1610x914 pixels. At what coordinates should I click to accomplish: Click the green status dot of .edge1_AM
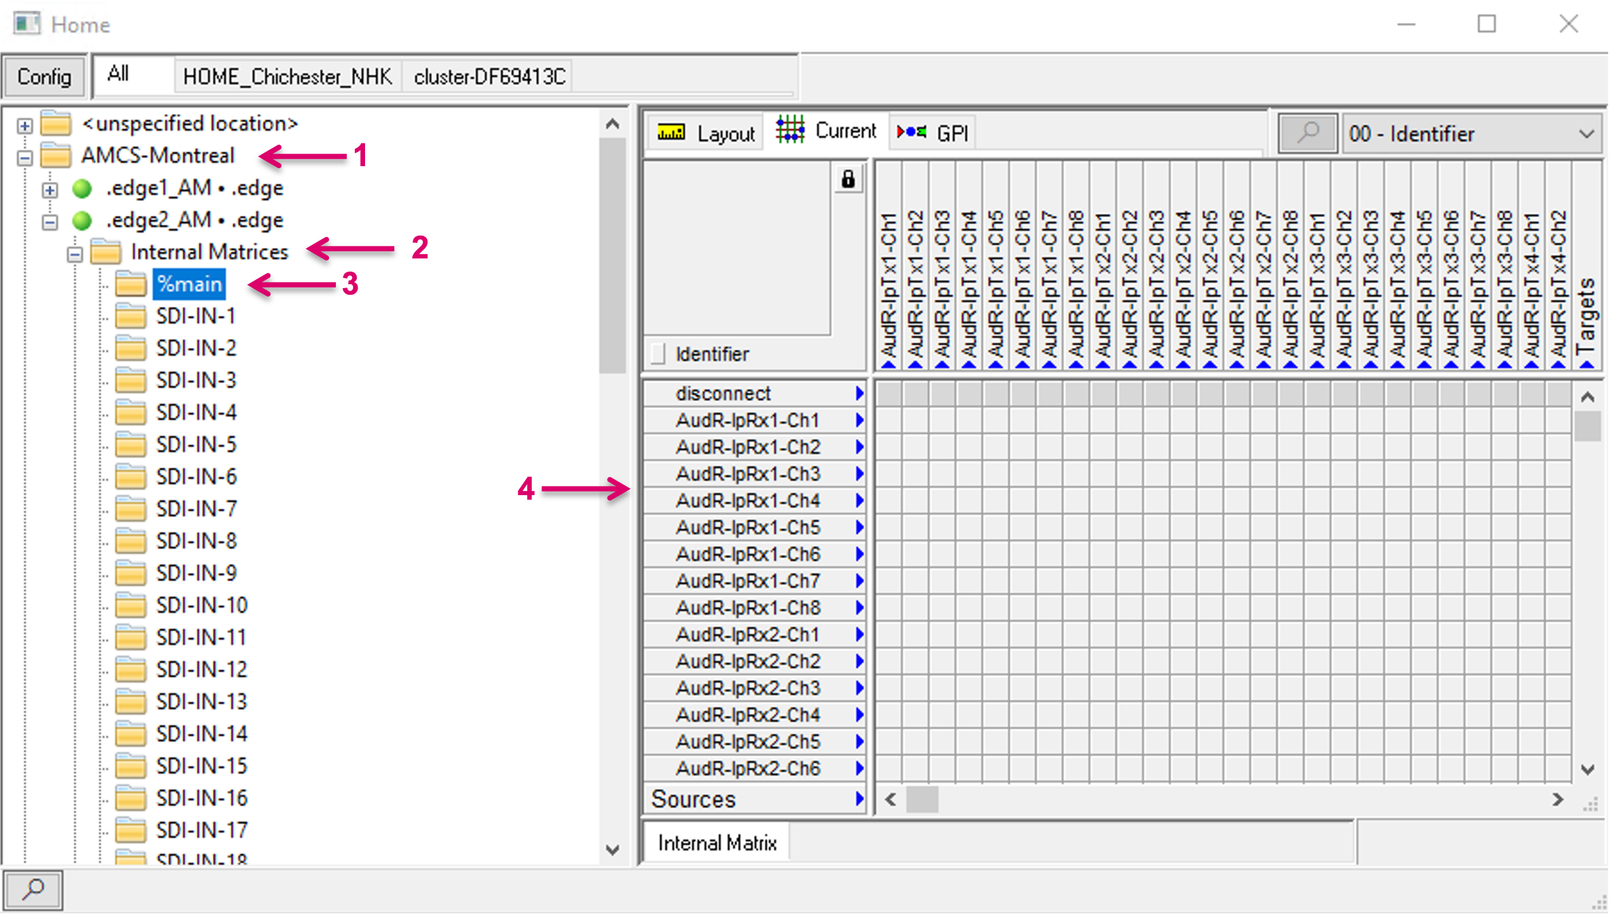[82, 189]
